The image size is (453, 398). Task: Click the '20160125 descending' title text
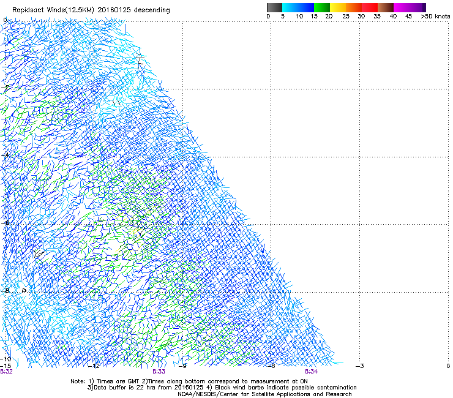click(133, 10)
